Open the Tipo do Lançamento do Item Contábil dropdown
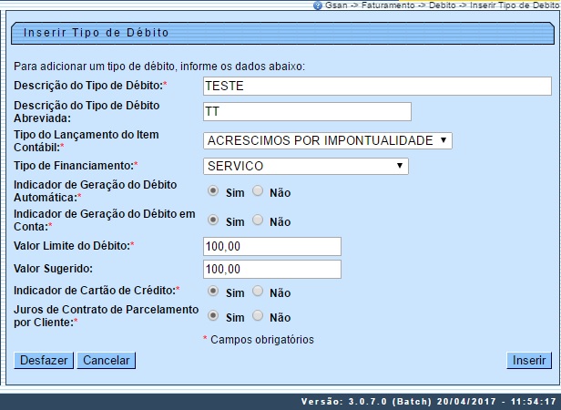The image size is (561, 410). 327,140
